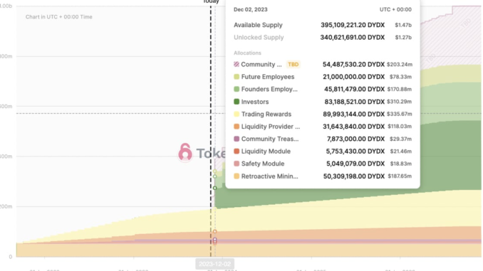The height and width of the screenshot is (271, 483).
Task: Click the TBD badge beside Community
Action: [x=293, y=64]
